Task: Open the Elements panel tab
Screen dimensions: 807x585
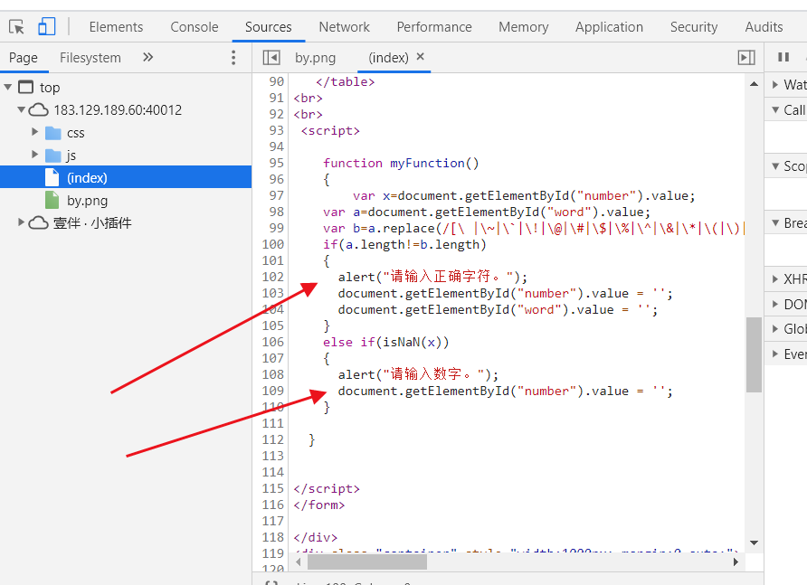Action: point(116,27)
